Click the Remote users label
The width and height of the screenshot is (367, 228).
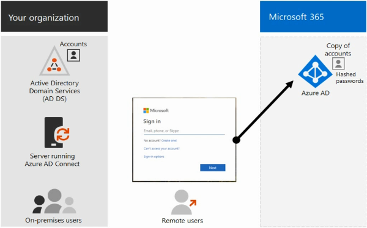coord(182,221)
